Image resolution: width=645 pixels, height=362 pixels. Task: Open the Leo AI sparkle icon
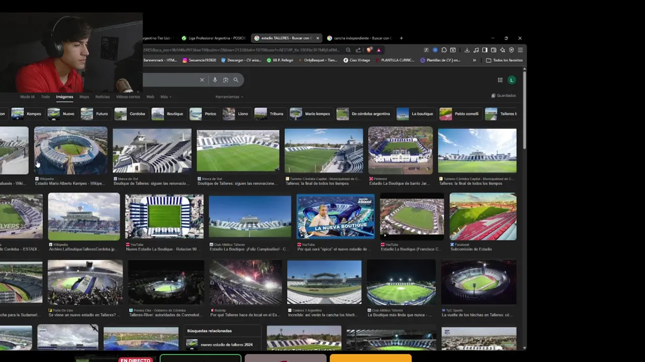(502, 50)
